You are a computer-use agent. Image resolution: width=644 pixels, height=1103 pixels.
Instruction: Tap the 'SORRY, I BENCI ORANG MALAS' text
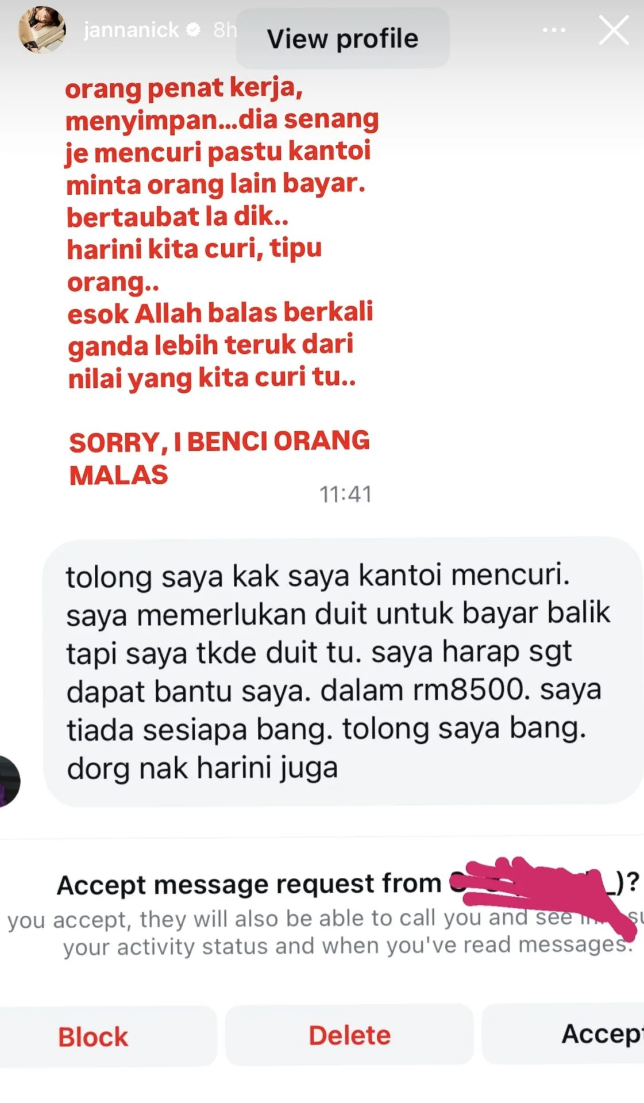coord(219,458)
